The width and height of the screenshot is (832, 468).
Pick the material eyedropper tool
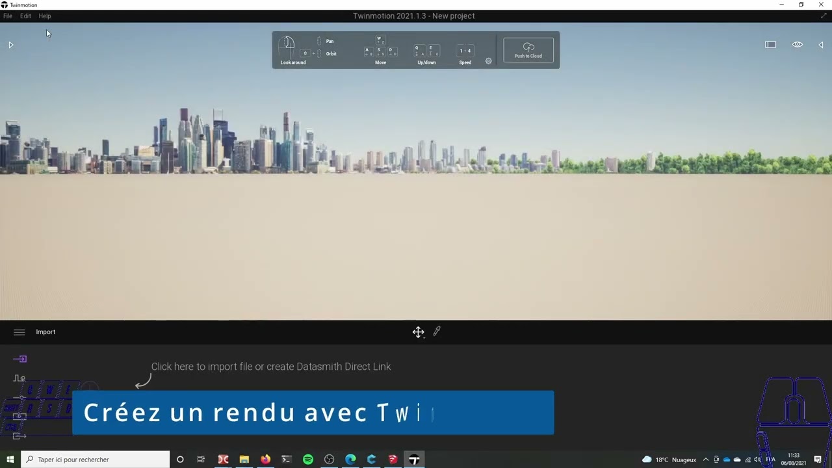click(437, 331)
